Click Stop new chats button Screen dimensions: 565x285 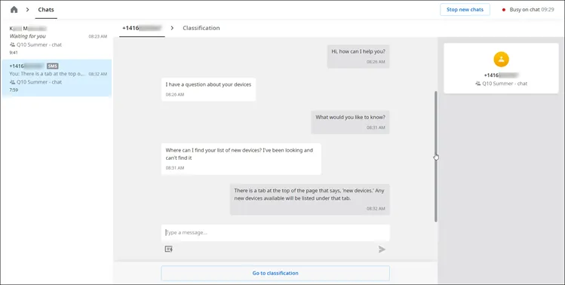465,10
